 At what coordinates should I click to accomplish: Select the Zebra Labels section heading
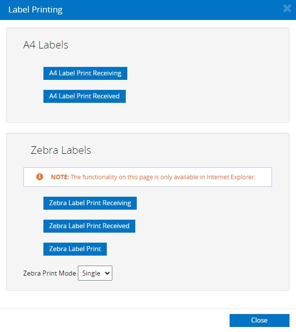[x=61, y=150]
